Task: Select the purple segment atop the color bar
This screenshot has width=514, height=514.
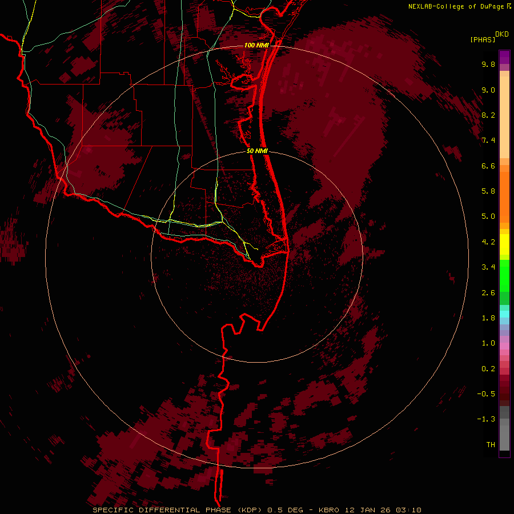Action: coord(504,57)
